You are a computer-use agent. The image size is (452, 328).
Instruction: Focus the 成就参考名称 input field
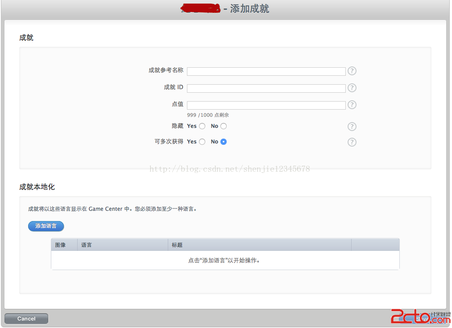(x=266, y=71)
